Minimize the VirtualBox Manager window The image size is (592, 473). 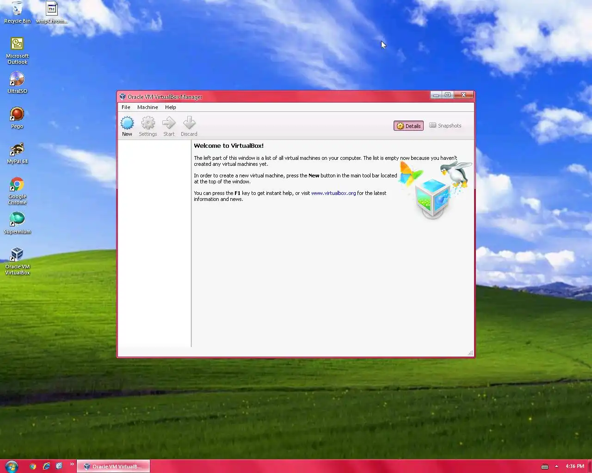(436, 95)
